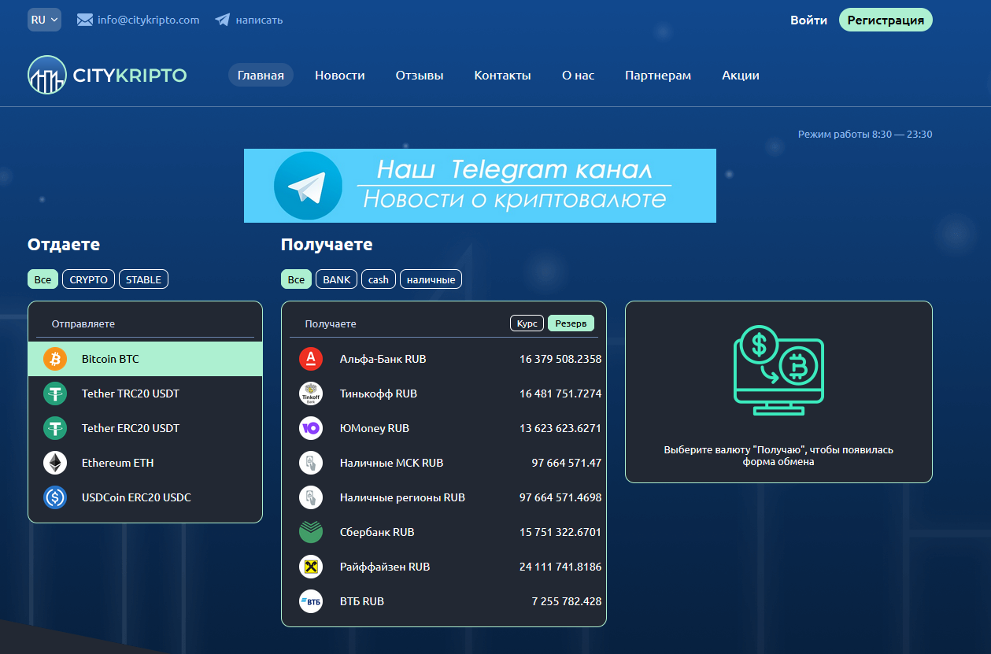The height and width of the screenshot is (654, 991).
Task: Select the Тинькофф bank icon
Action: (310, 393)
